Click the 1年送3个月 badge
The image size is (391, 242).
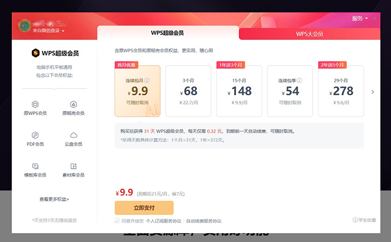pyautogui.click(x=230, y=65)
